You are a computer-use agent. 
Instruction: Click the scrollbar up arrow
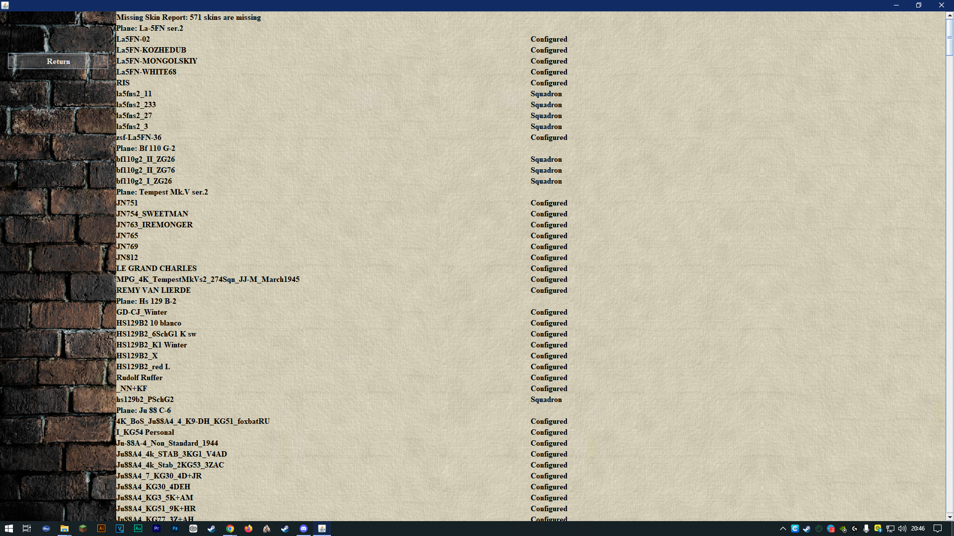click(x=950, y=15)
